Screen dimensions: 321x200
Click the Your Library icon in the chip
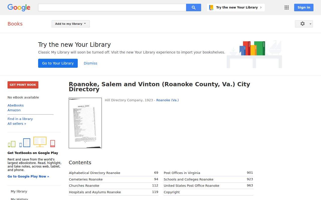point(211,7)
